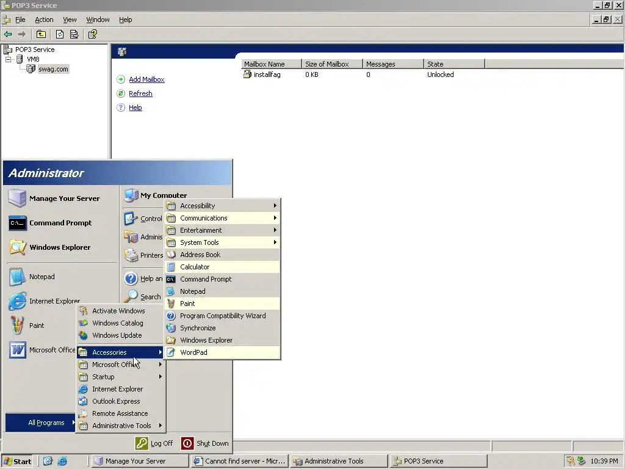Open Microsoft Office Word in Start menu

[x=42, y=350]
